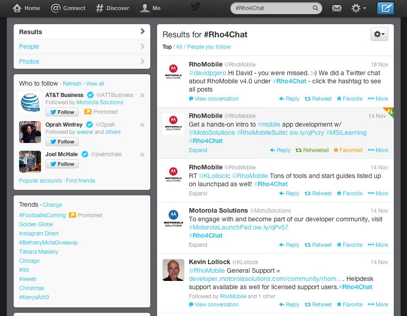Select the Top results filter
The image size is (407, 316).
(x=167, y=47)
